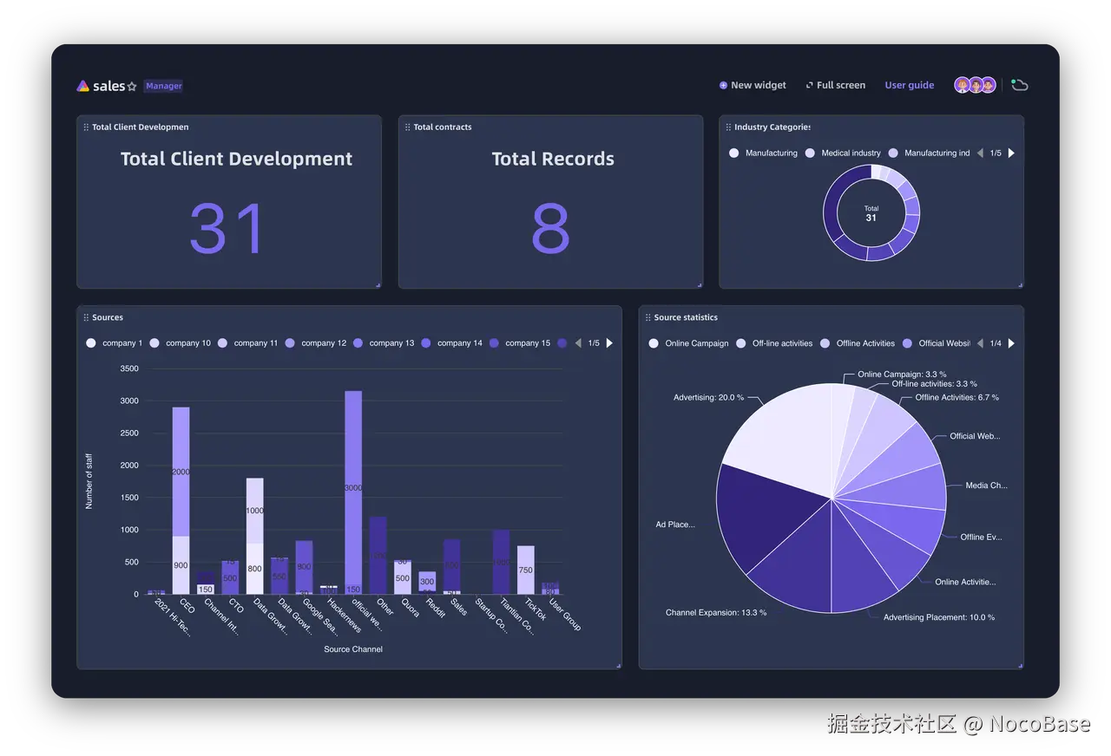Grab the Total Client Development widget drag handle

86,127
